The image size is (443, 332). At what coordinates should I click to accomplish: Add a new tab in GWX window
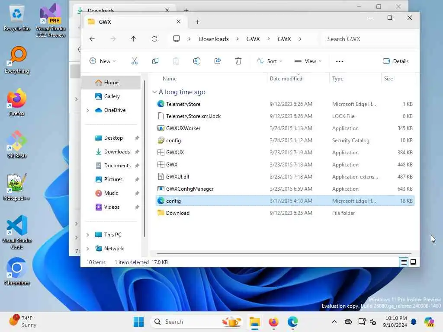[x=197, y=22]
